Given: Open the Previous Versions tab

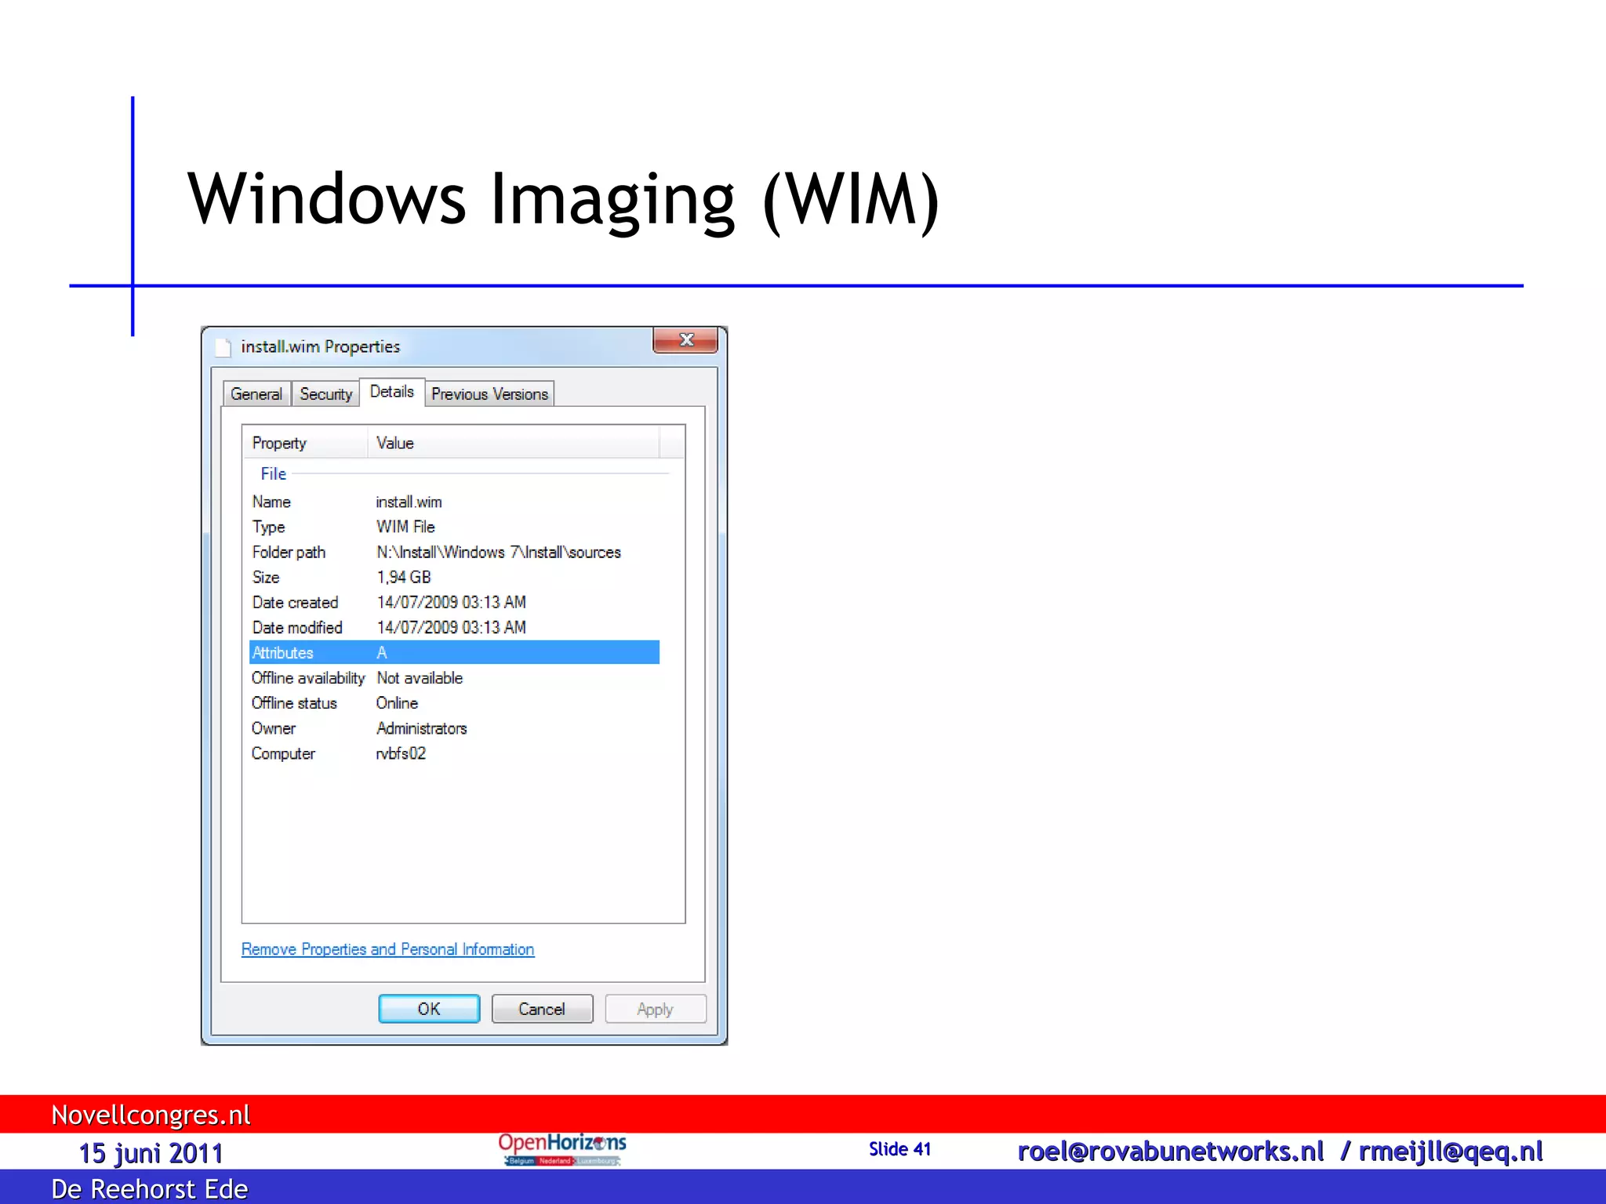Looking at the screenshot, I should (489, 394).
